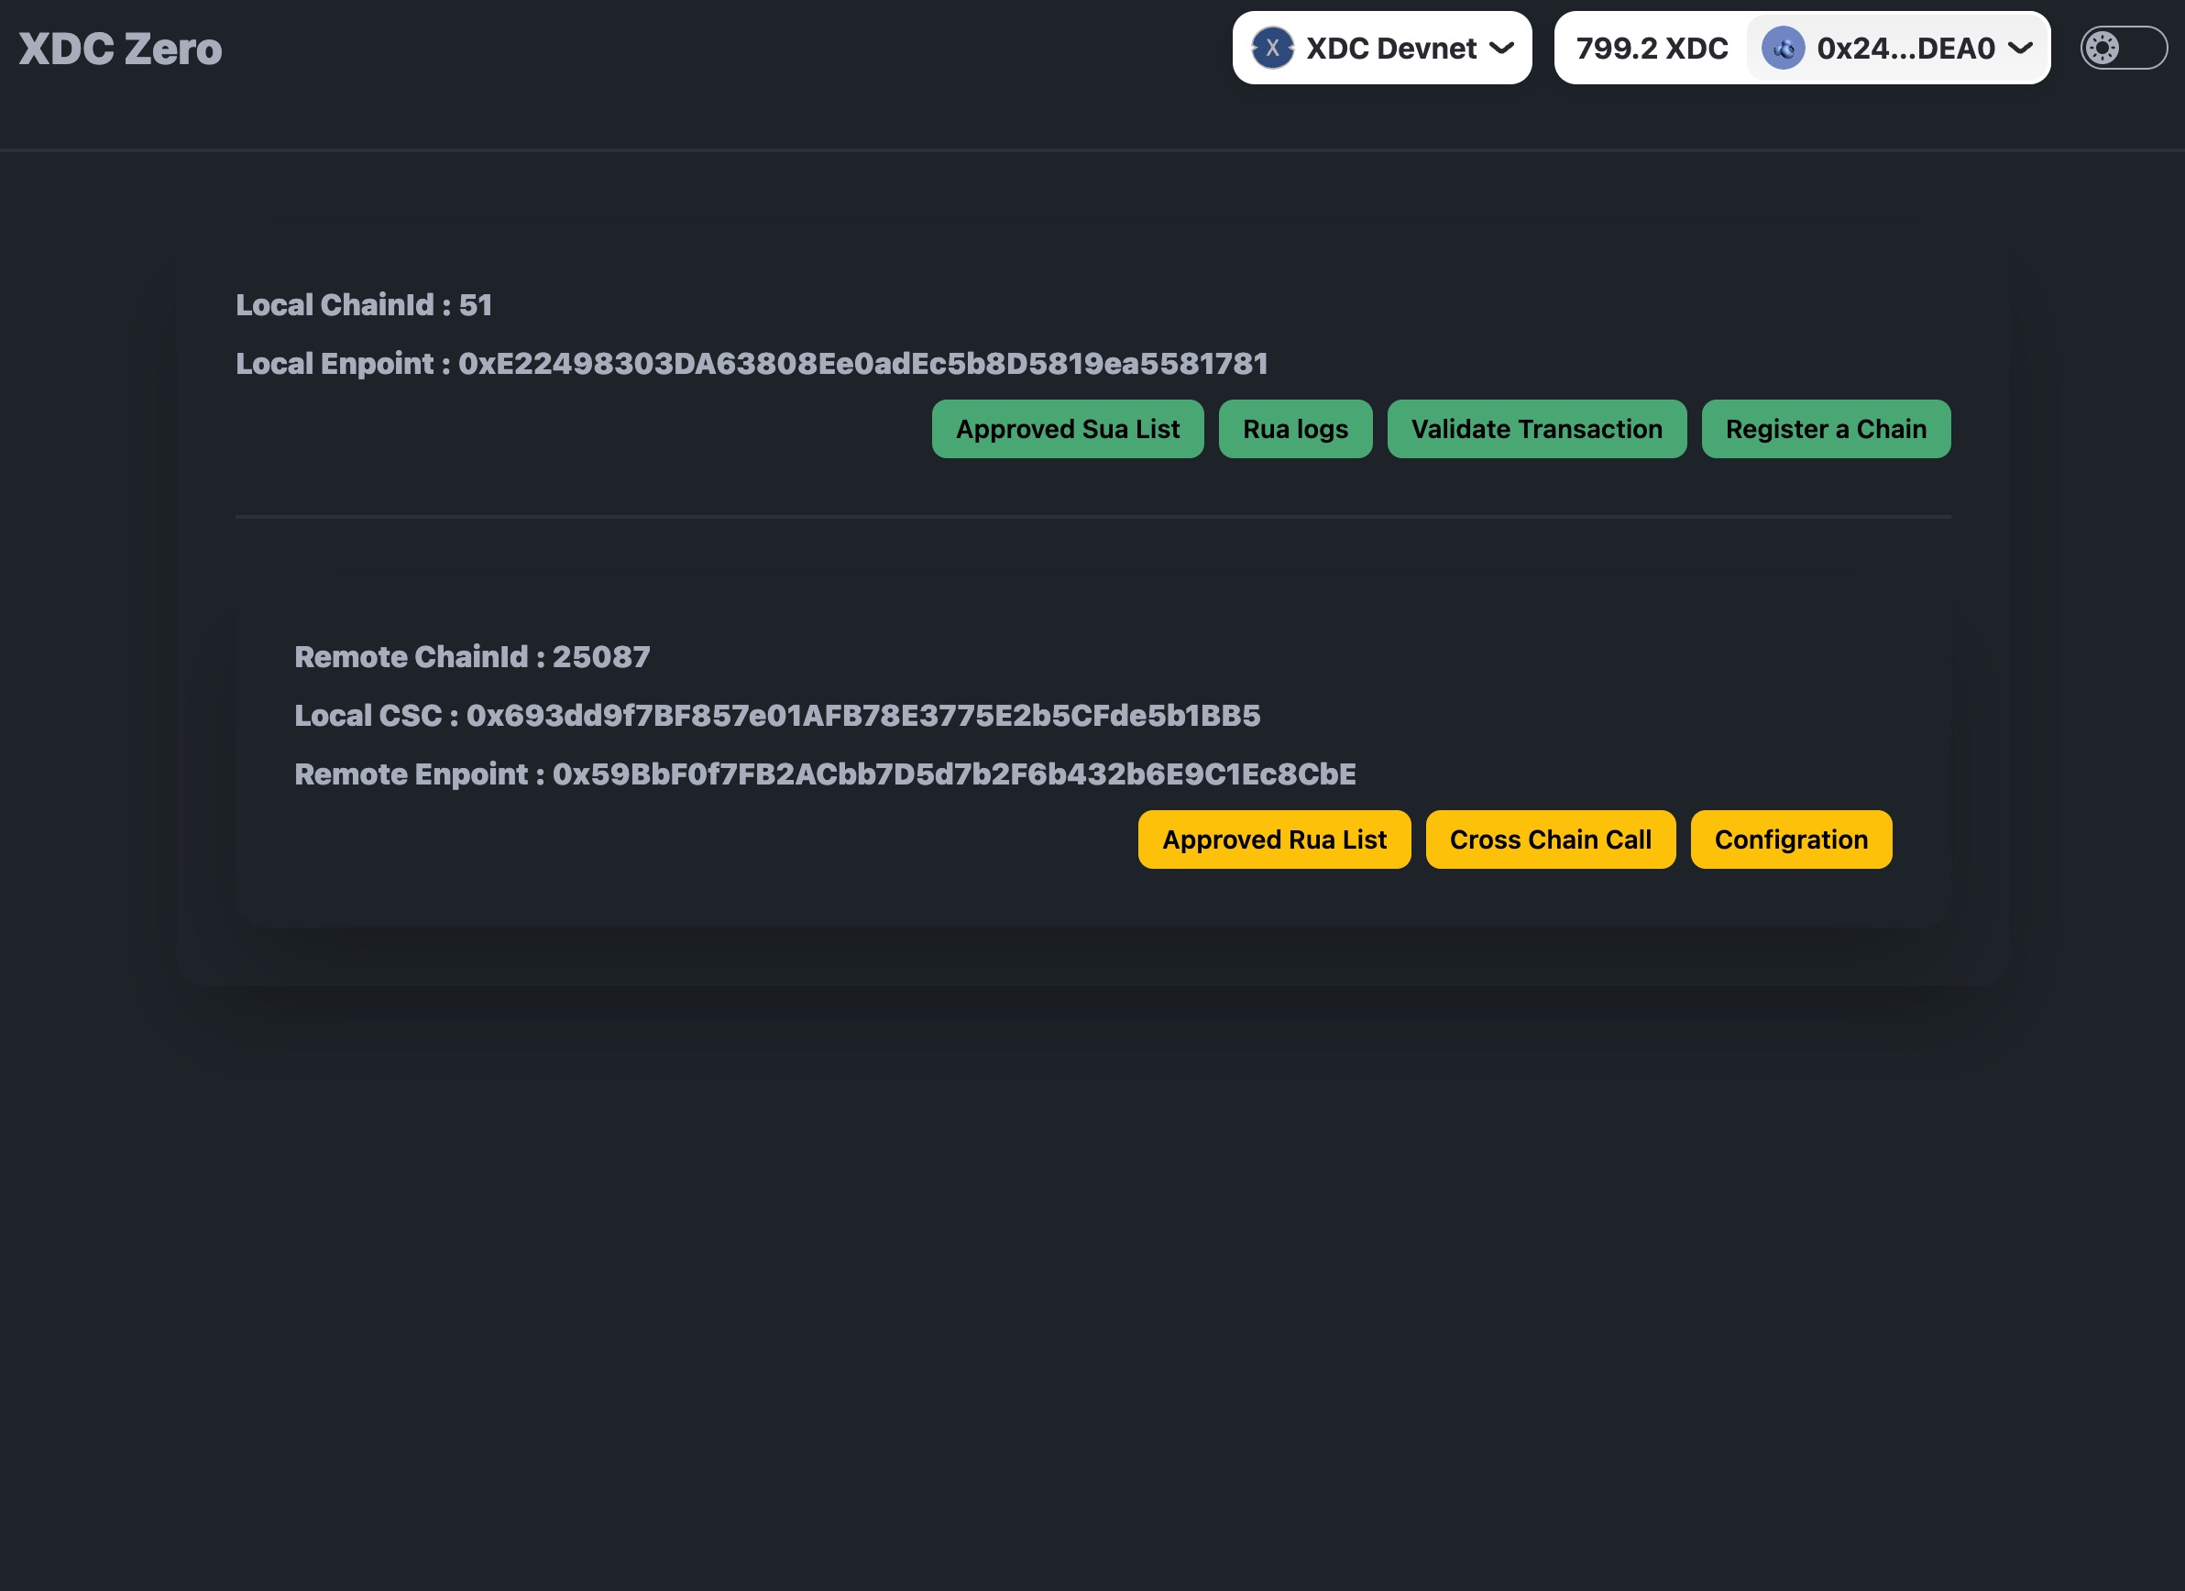Select Approved Rua List tab
Viewport: 2185px width, 1591px height.
1276,838
